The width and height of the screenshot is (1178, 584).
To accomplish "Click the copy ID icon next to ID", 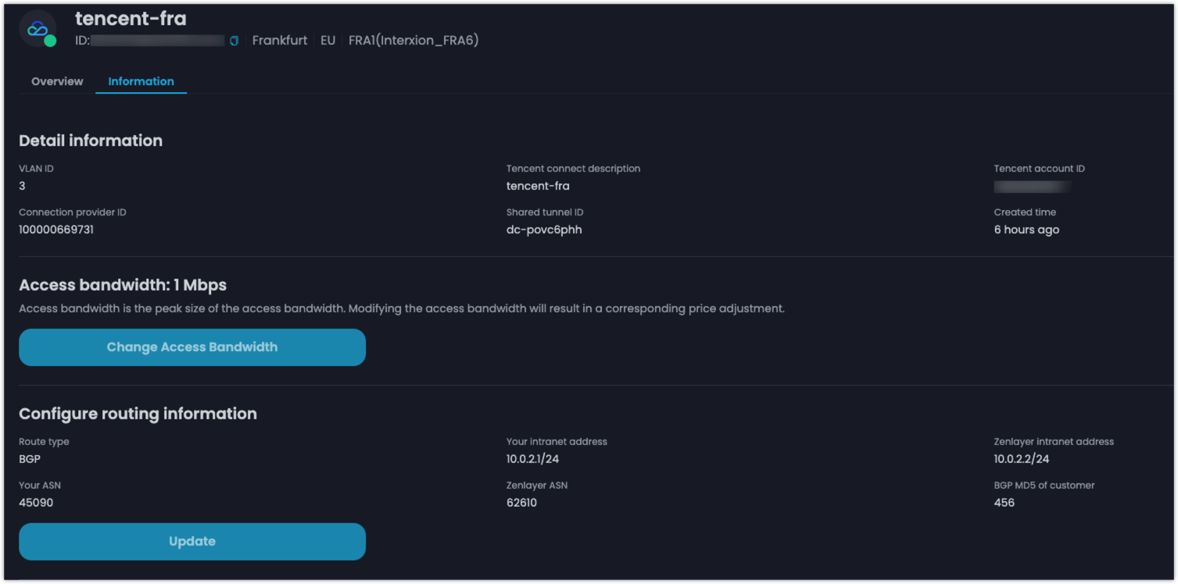I will click(234, 41).
